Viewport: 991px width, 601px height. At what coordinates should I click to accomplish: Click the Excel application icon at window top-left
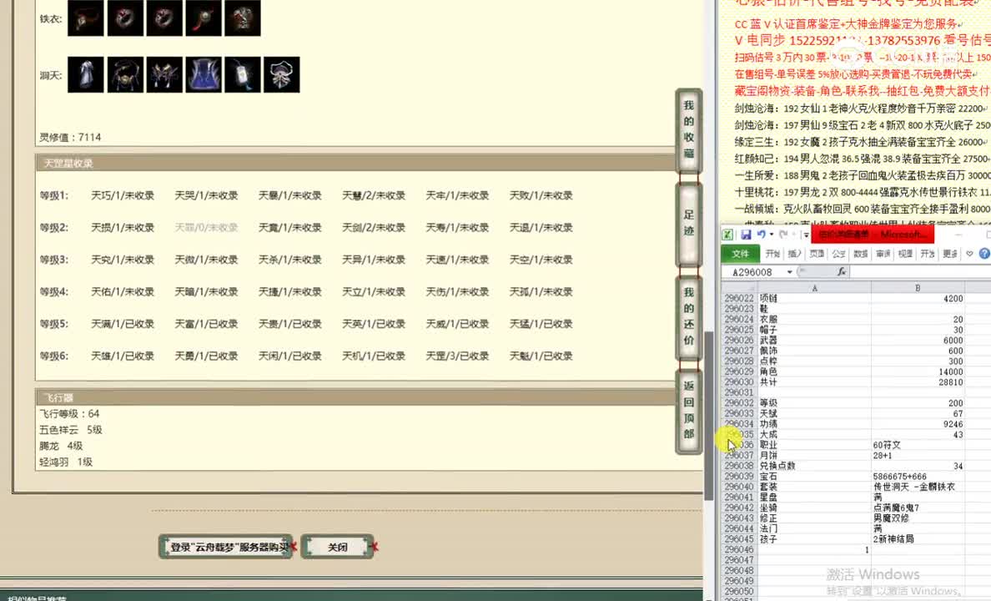(726, 233)
